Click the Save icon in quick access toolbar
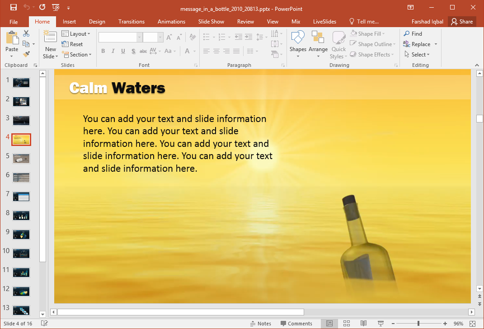This screenshot has width=484, height=329. click(13, 8)
